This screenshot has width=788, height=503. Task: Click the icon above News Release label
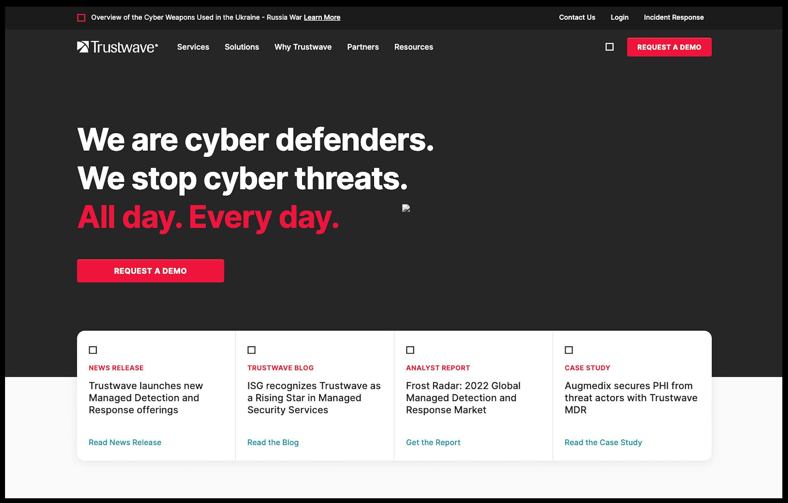(x=93, y=350)
